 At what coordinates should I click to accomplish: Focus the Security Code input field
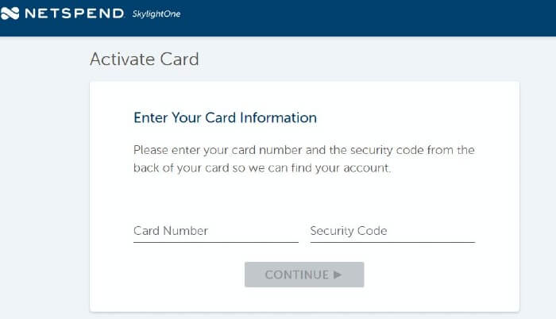tap(392, 231)
